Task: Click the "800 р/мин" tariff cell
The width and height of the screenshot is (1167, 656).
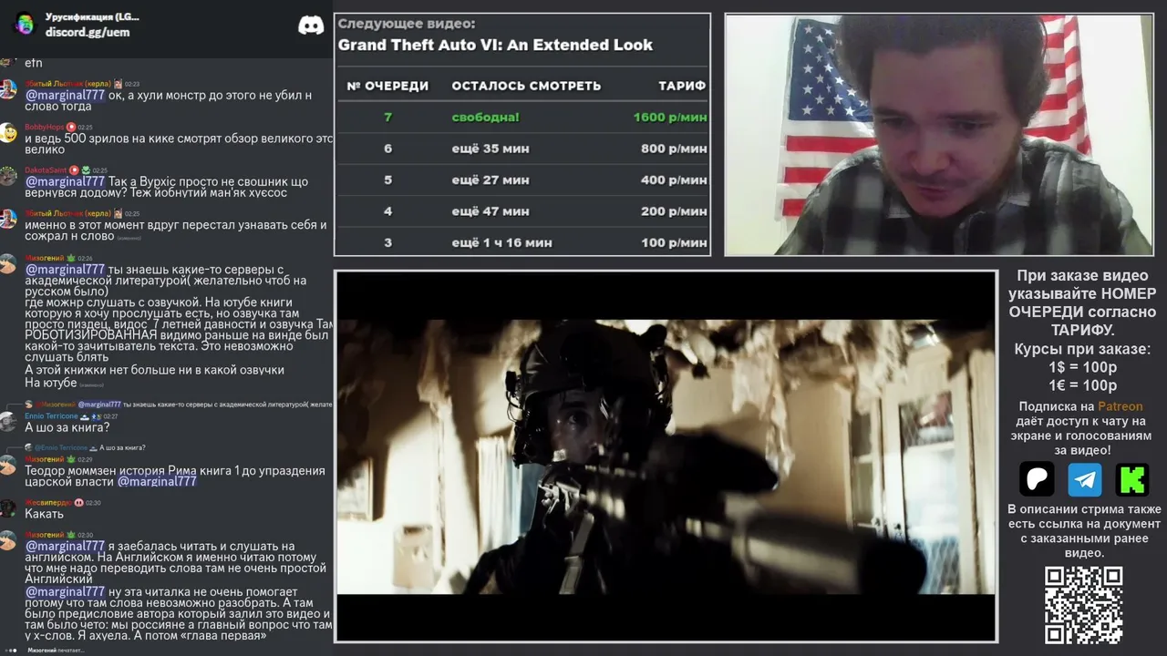Action: 674,149
